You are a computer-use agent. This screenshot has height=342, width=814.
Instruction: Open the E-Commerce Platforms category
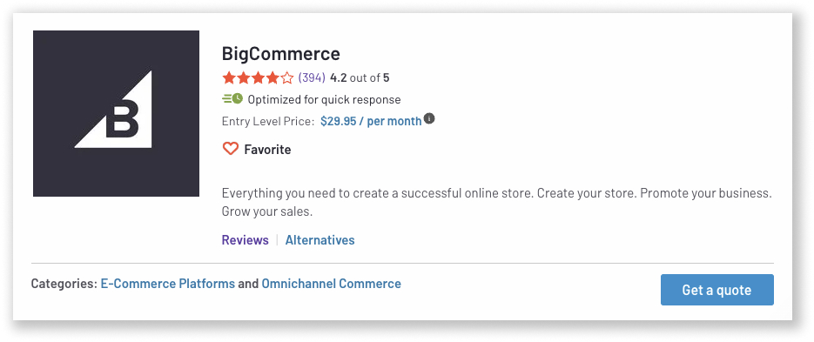tap(168, 284)
